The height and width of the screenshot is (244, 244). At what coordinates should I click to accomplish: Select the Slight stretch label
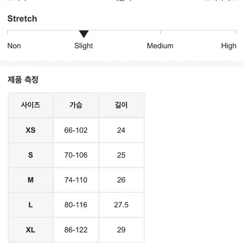pyautogui.click(x=83, y=46)
